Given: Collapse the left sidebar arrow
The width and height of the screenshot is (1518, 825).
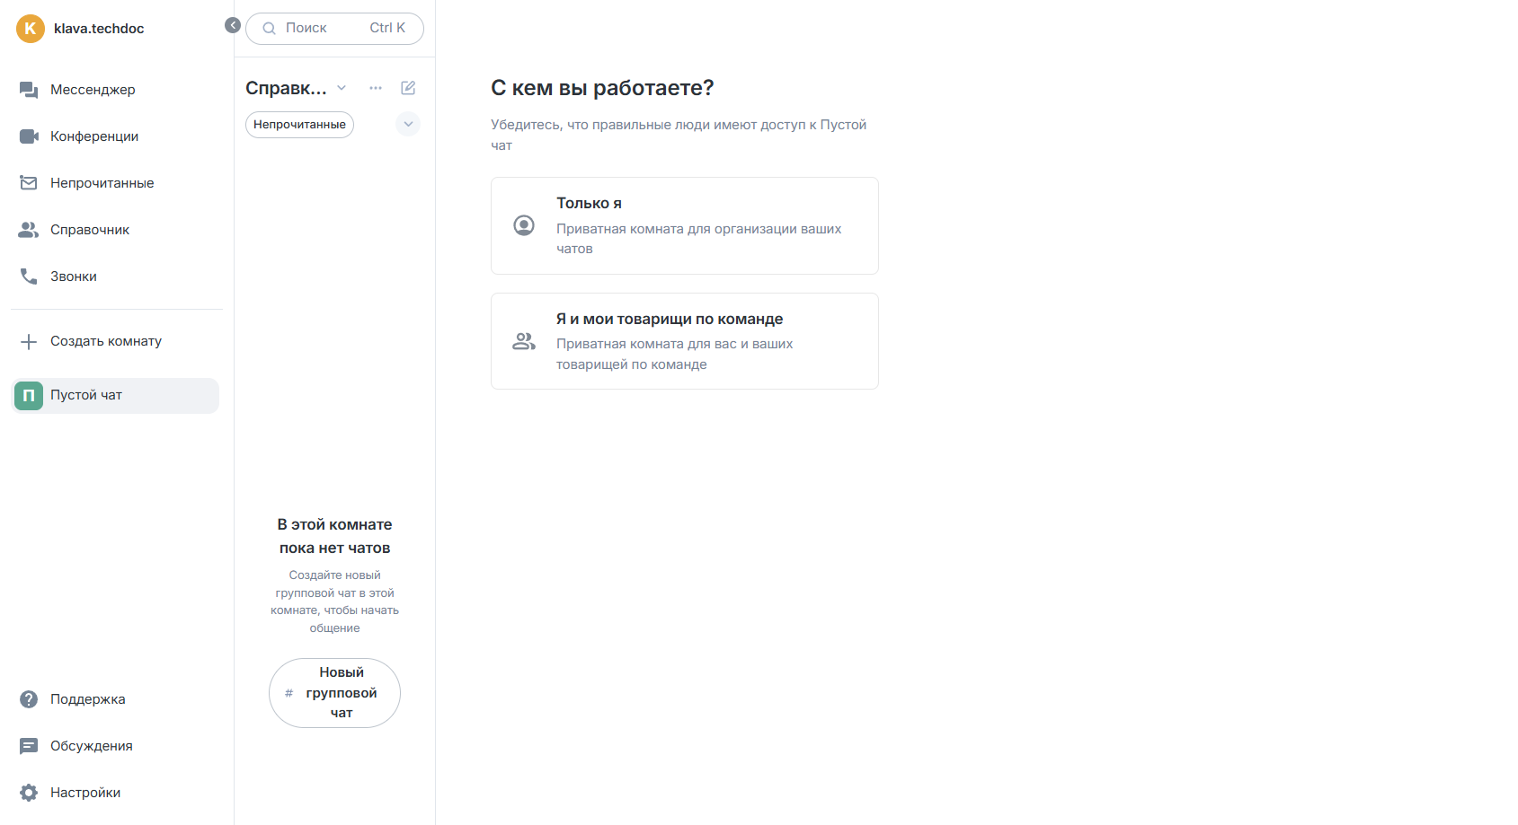Looking at the screenshot, I should point(233,25).
